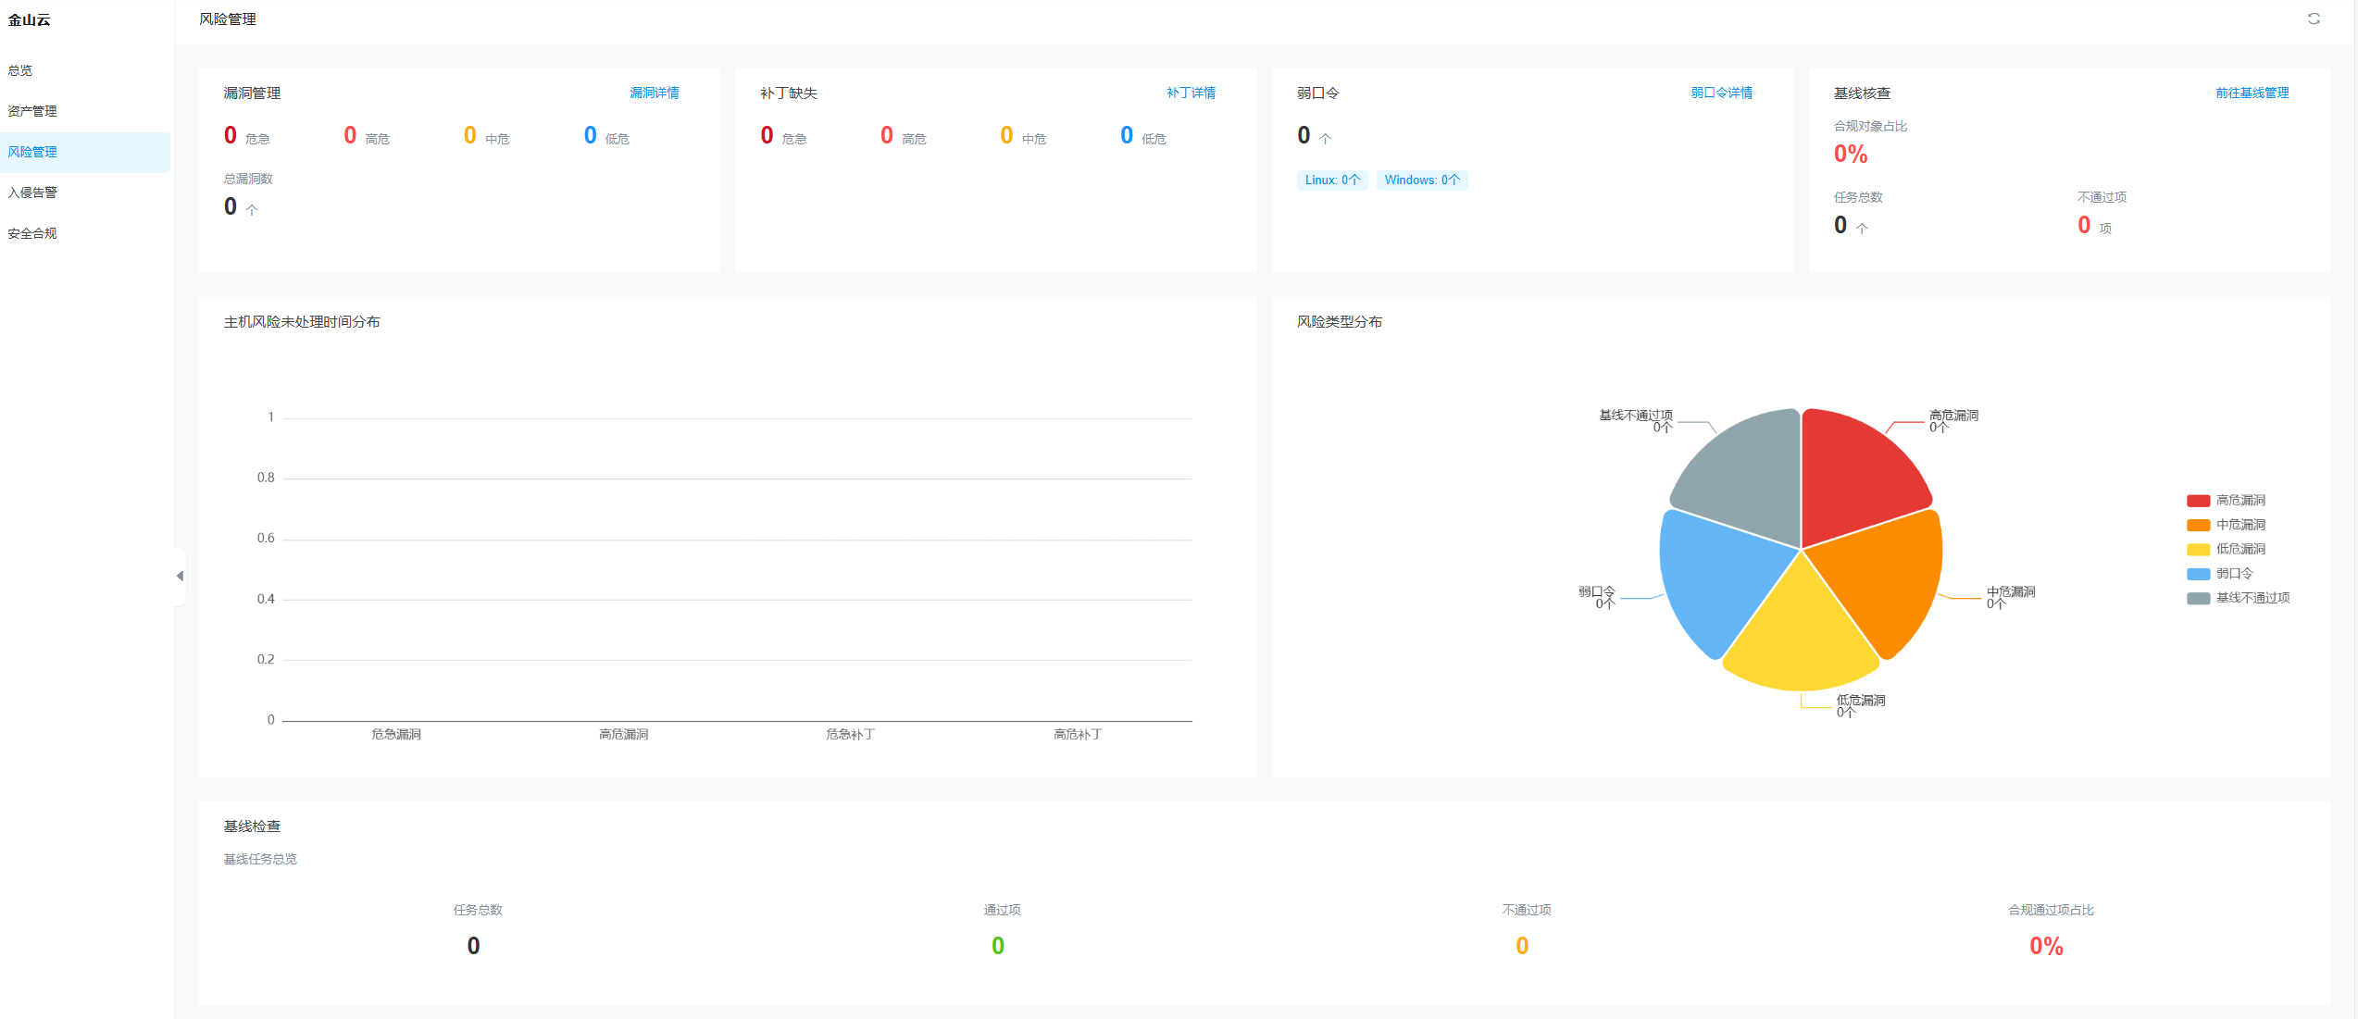Screen dimensions: 2358x1019
Task: Toggle 中危漏洞 legend orange swatch
Action: pos(2198,525)
